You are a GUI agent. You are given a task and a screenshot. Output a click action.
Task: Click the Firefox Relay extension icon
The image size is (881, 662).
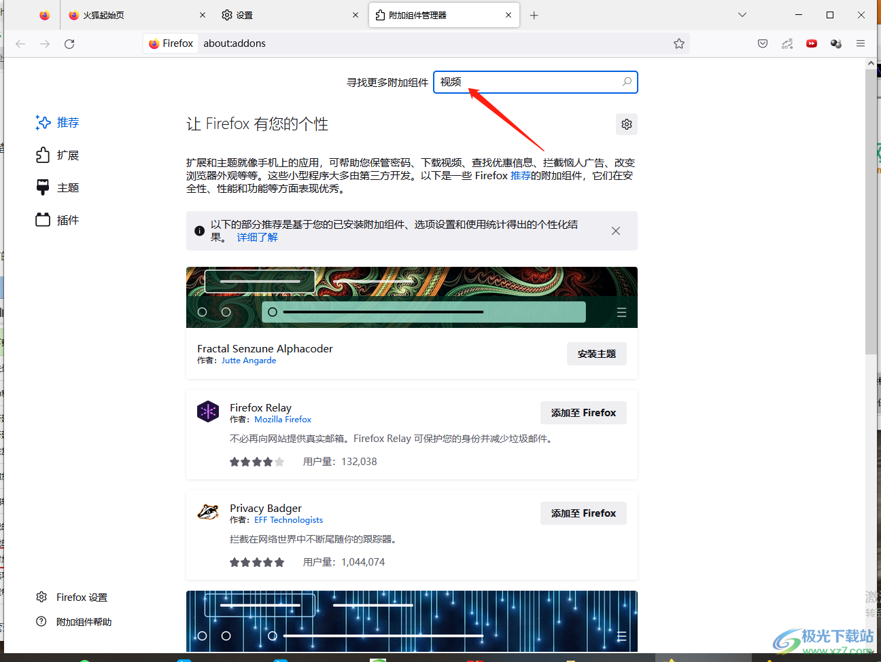(x=208, y=411)
